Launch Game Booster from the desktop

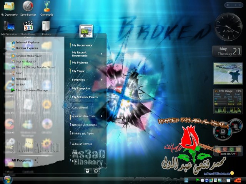coord(28,8)
